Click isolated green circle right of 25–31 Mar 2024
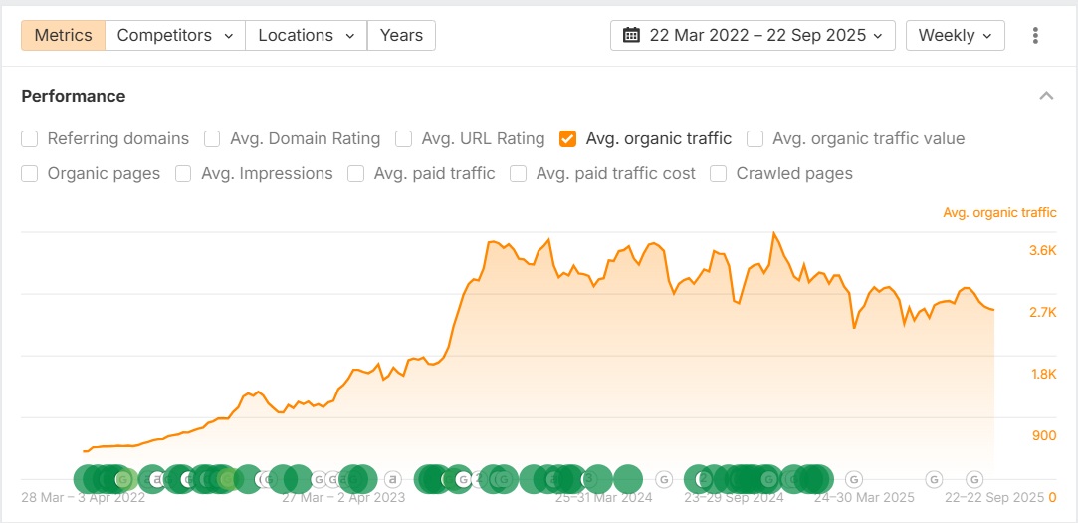The image size is (1078, 523). click(x=628, y=479)
